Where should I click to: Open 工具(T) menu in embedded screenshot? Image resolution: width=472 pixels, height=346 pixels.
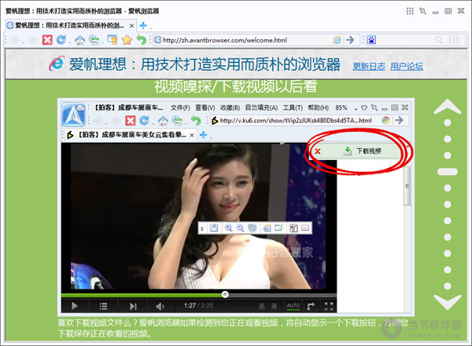tap(293, 108)
